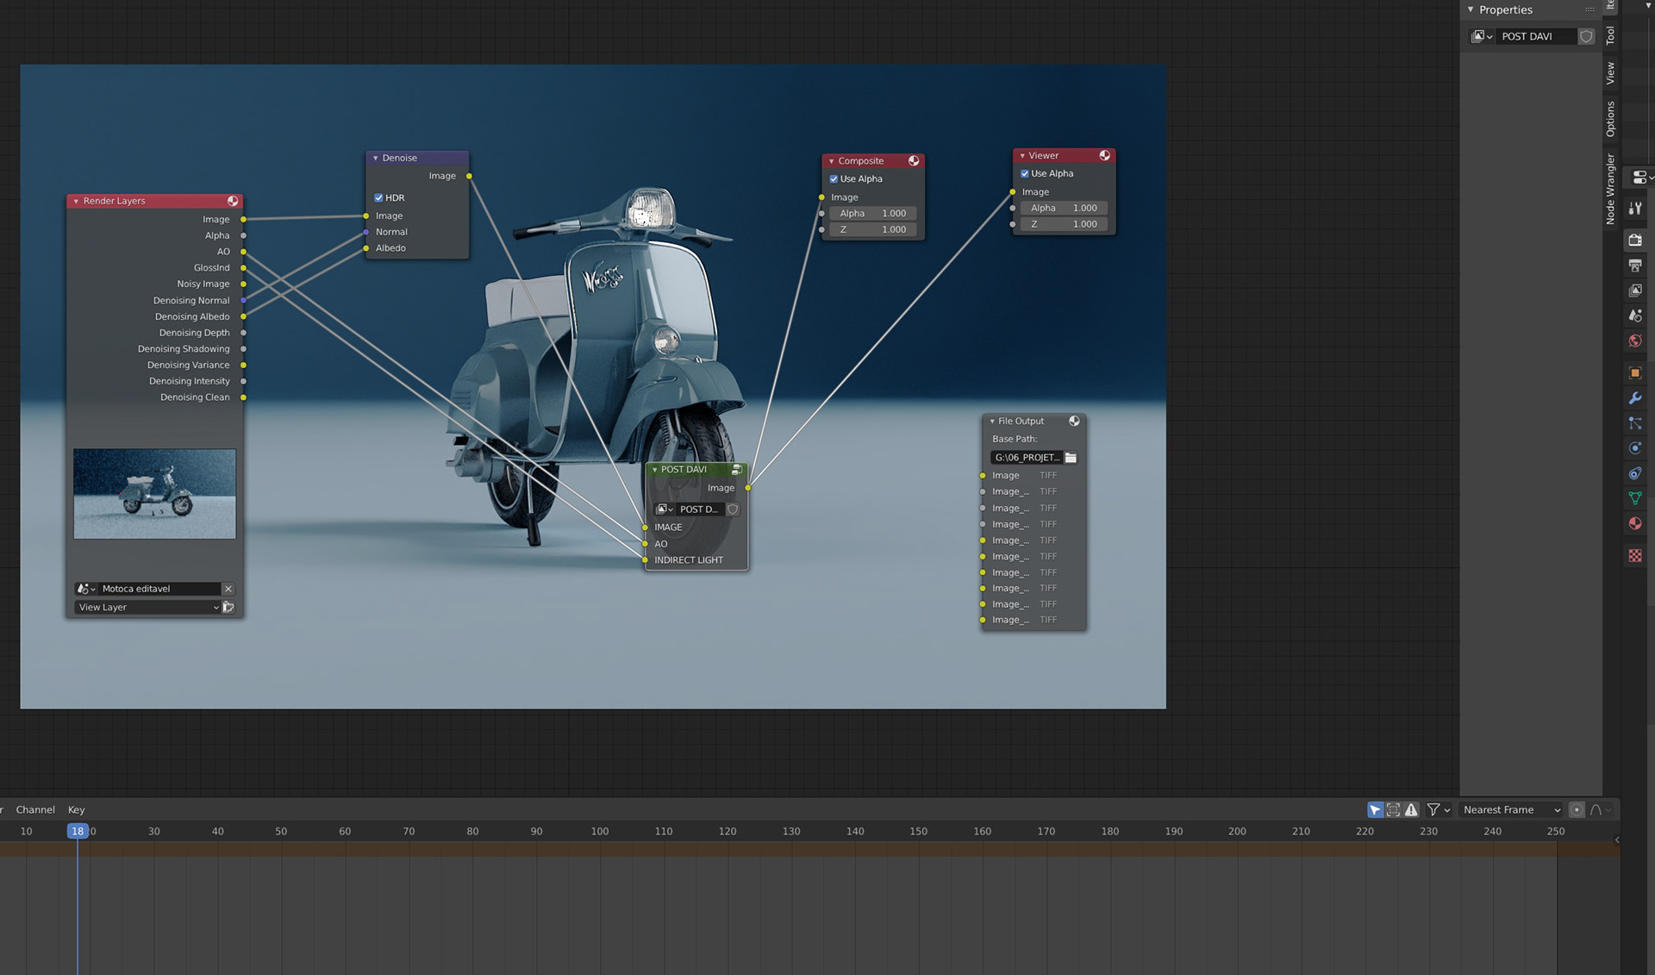Toggle Use Alpha in Viewer node
Image resolution: width=1655 pixels, height=975 pixels.
click(1024, 173)
